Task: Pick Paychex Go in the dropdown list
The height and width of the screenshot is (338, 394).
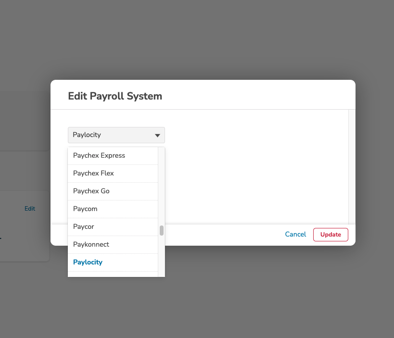Action: pos(113,191)
